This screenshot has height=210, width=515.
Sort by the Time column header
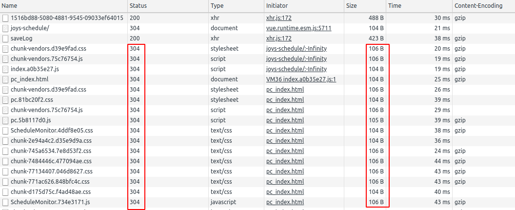tap(418, 6)
